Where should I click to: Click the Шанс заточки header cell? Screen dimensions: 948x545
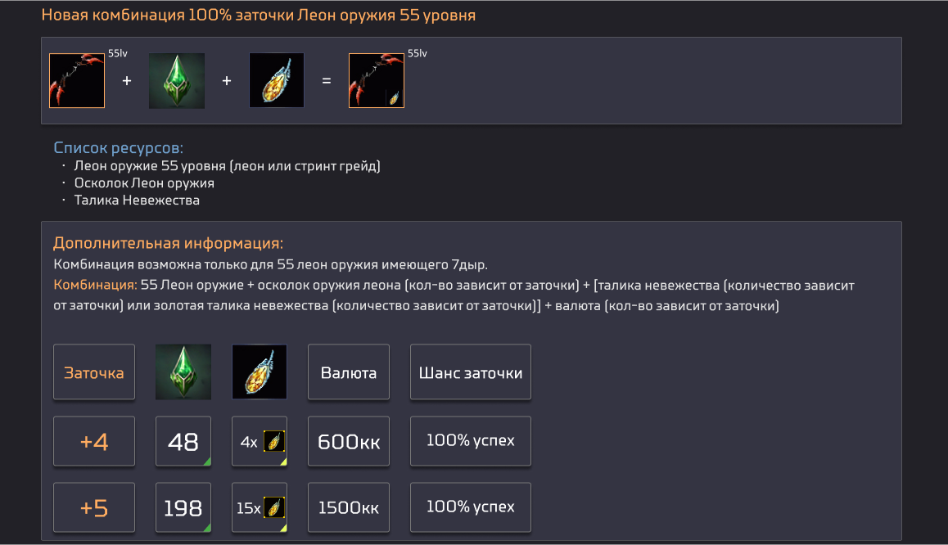coord(471,372)
